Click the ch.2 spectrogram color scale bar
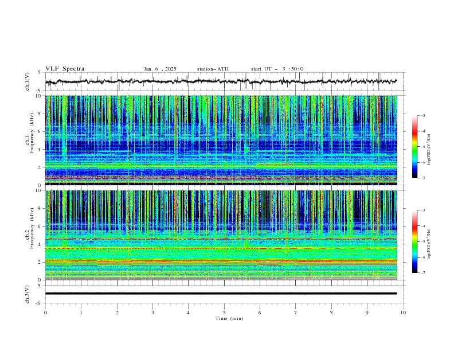This screenshot has width=454, height=351. (415, 241)
